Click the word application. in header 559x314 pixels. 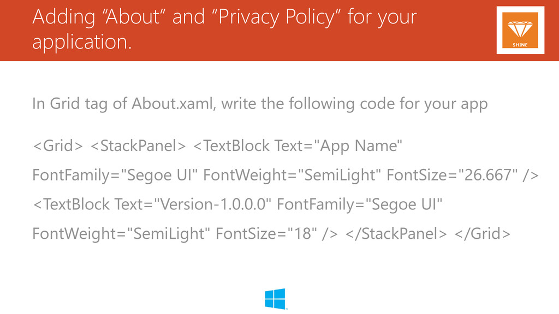point(82,43)
